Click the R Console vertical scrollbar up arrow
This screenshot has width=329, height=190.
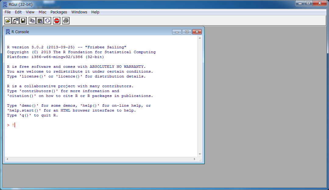pyautogui.click(x=200, y=38)
